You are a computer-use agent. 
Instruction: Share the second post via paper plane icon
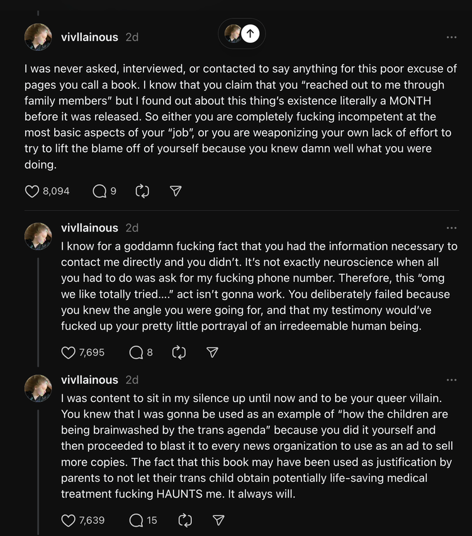(x=213, y=353)
